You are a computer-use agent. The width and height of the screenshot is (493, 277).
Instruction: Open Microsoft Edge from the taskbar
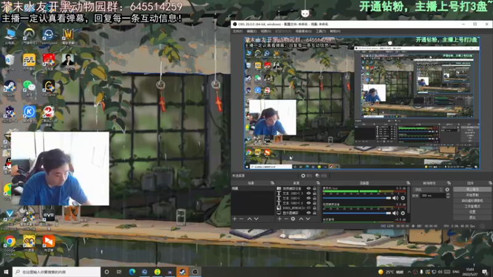tap(132, 271)
